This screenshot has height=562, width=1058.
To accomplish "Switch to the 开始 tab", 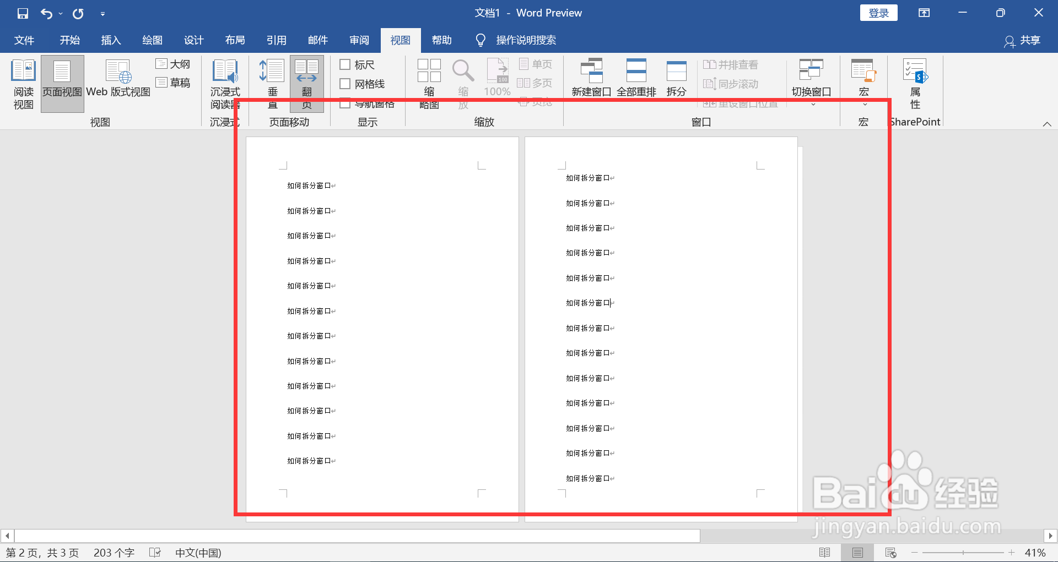I will tap(70, 40).
